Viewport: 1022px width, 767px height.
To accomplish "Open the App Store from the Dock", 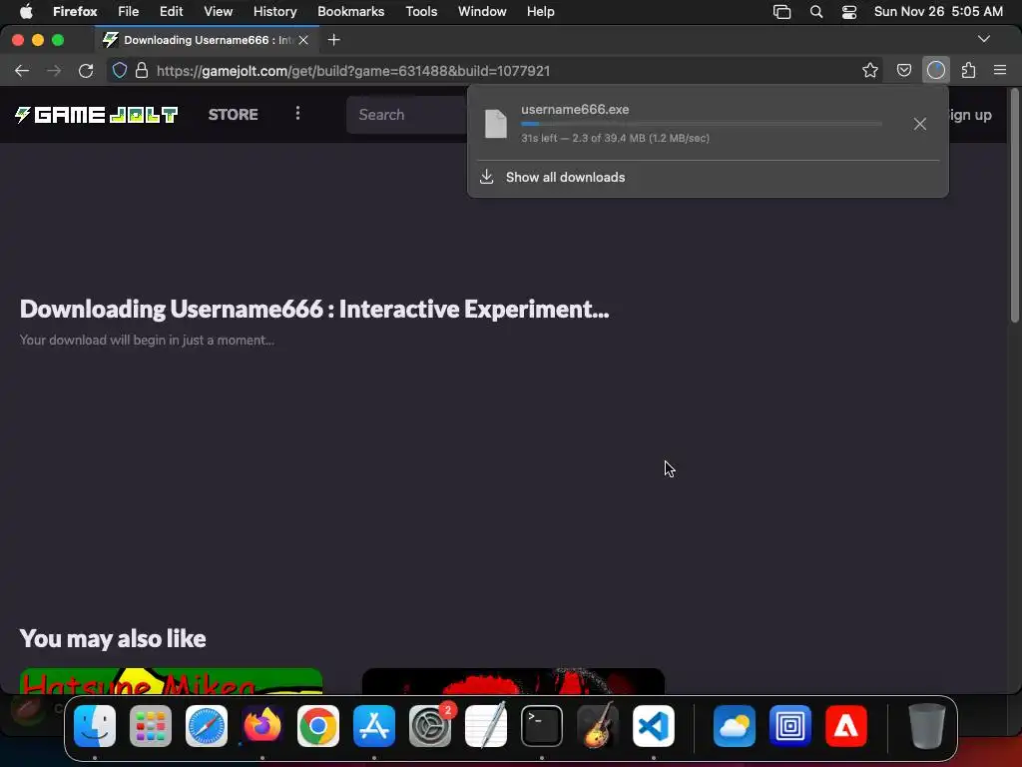I will (x=374, y=726).
